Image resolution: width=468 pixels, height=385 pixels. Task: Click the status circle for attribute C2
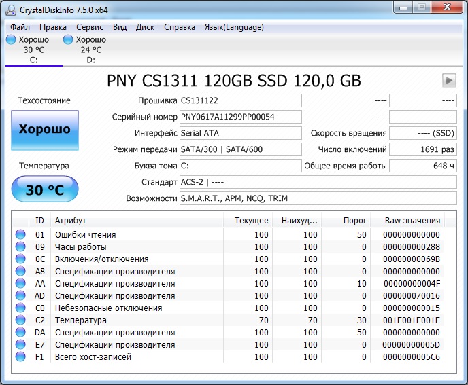(x=20, y=320)
